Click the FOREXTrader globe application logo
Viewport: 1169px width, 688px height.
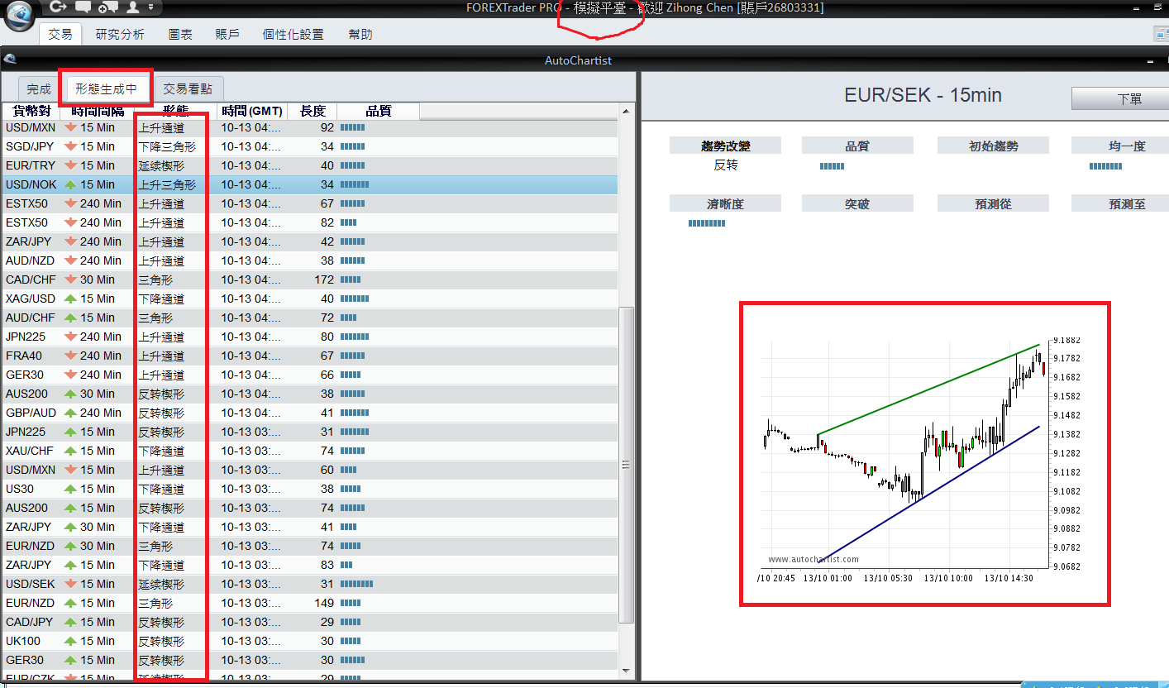19,16
